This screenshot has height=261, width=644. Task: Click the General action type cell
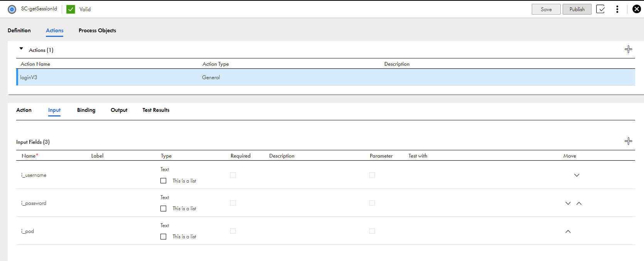click(x=211, y=77)
